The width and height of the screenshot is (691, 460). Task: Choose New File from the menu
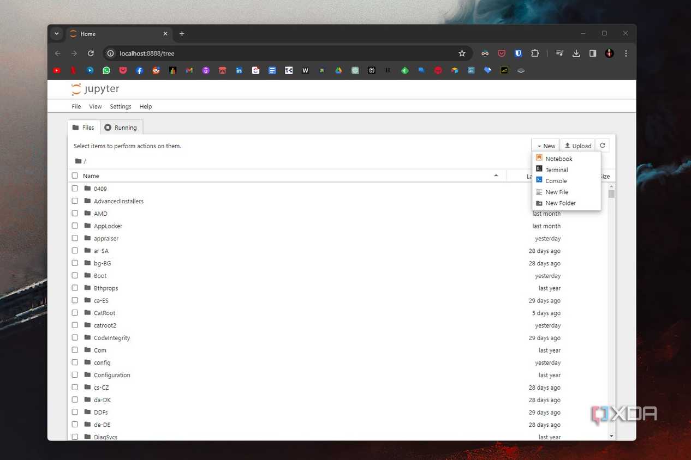point(566,192)
